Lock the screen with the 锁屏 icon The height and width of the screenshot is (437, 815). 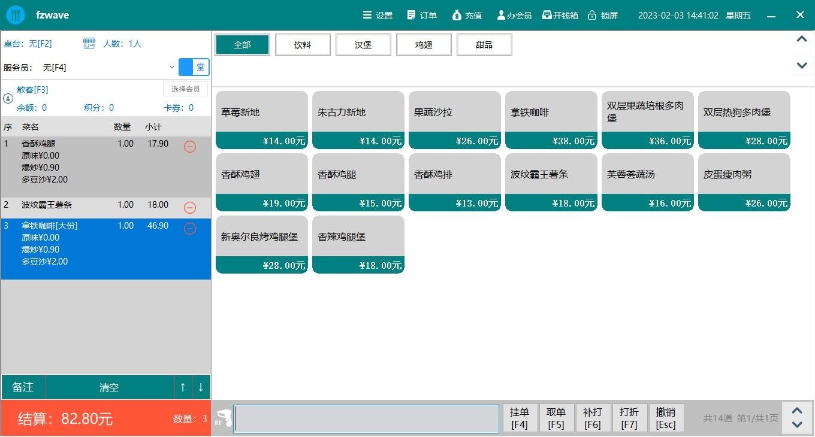(592, 15)
